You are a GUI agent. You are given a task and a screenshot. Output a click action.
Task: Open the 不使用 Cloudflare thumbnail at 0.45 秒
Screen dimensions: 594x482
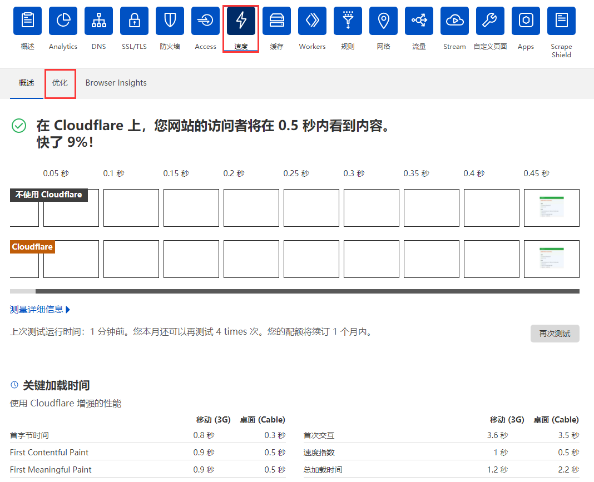552,208
